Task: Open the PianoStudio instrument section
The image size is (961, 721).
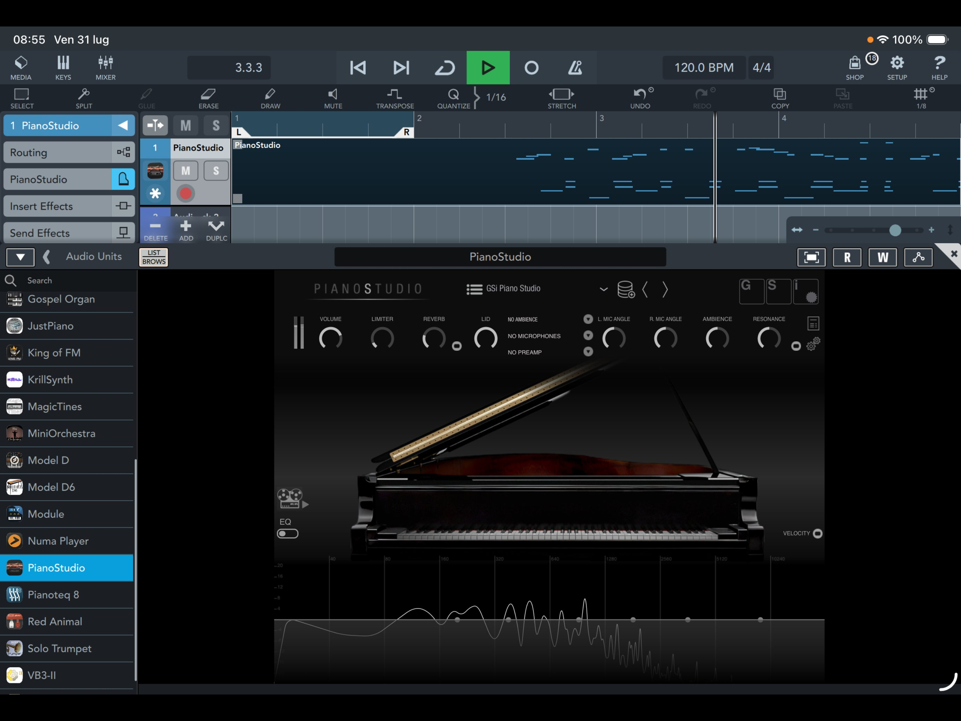Action: click(69, 180)
